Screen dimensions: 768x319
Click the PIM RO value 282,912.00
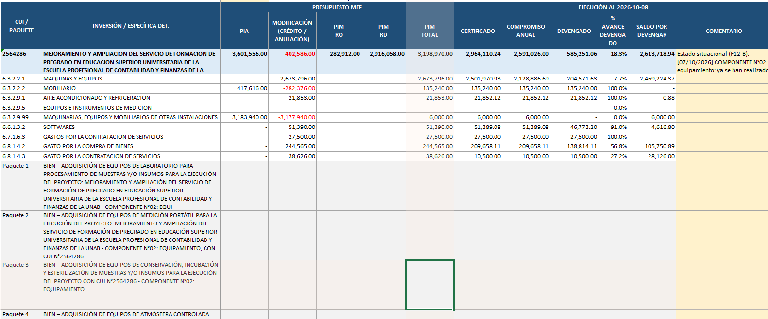tap(339, 62)
